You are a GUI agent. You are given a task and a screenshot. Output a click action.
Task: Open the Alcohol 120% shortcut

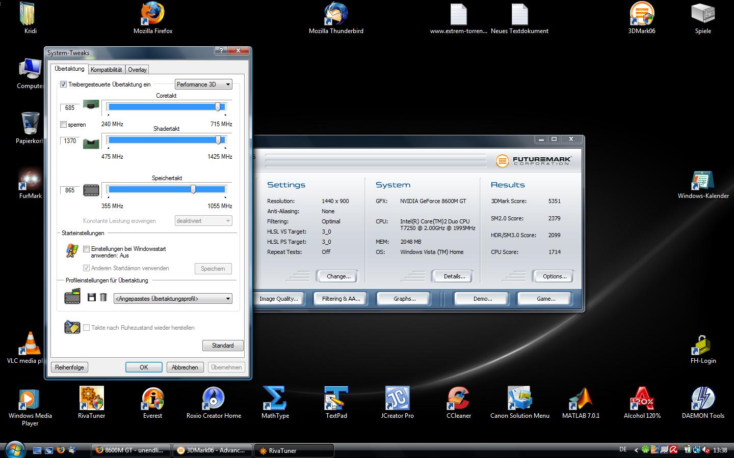click(x=642, y=402)
